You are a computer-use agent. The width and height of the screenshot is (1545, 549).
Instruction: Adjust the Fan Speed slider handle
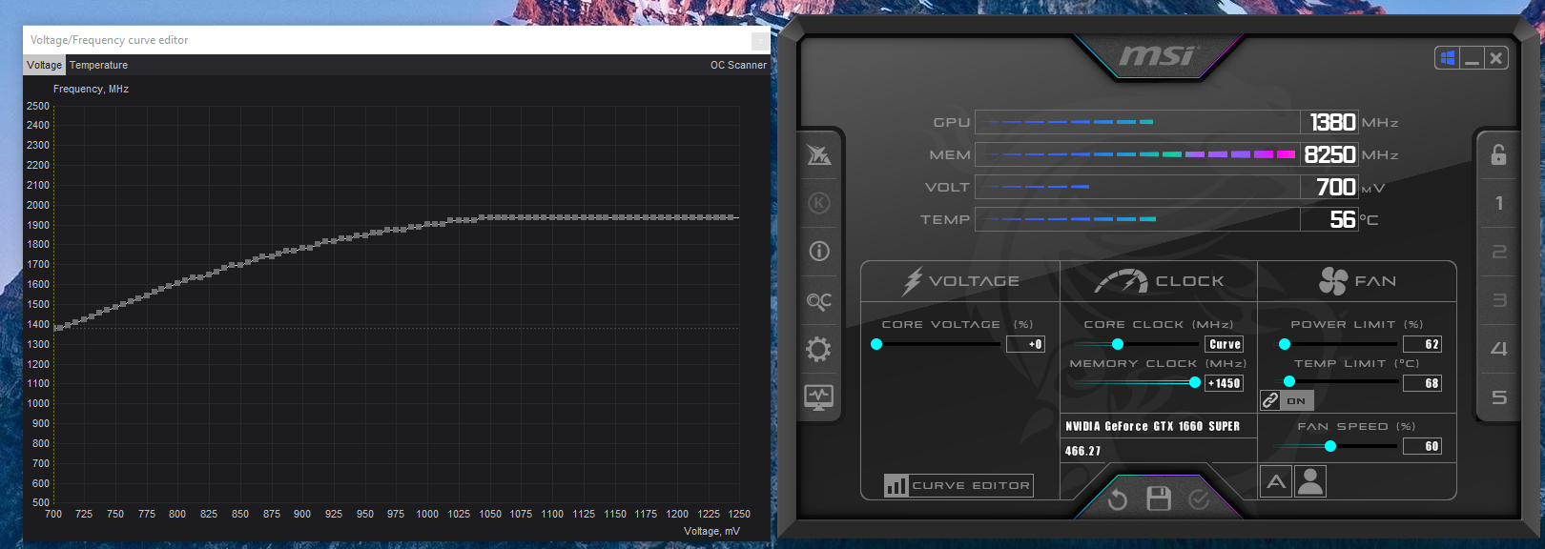pos(1330,446)
